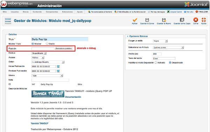
Task: Open the Idioma dropdown
Action: (47, 76)
